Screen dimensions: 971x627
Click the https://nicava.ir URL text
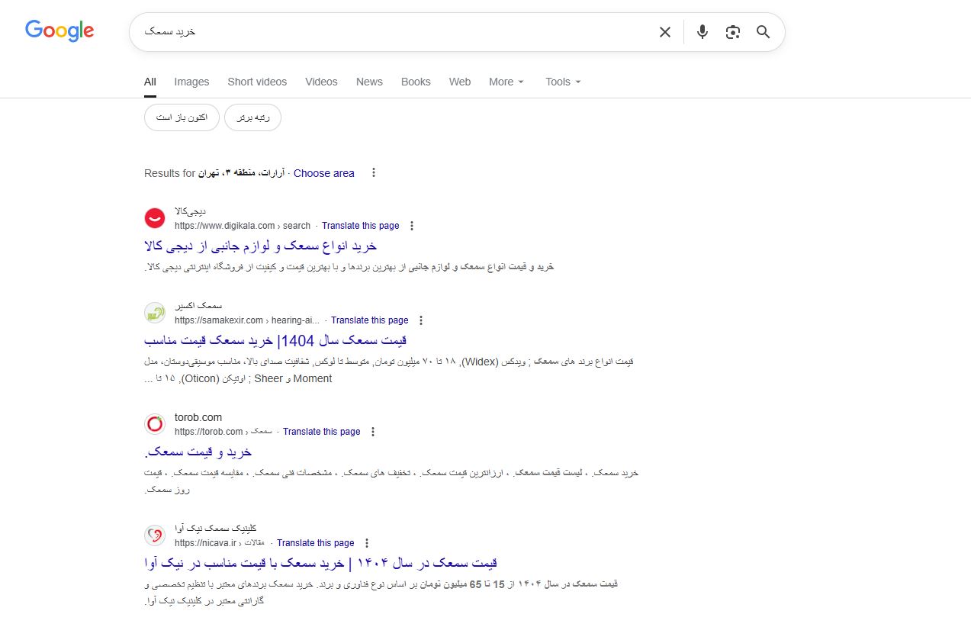pyautogui.click(x=206, y=543)
